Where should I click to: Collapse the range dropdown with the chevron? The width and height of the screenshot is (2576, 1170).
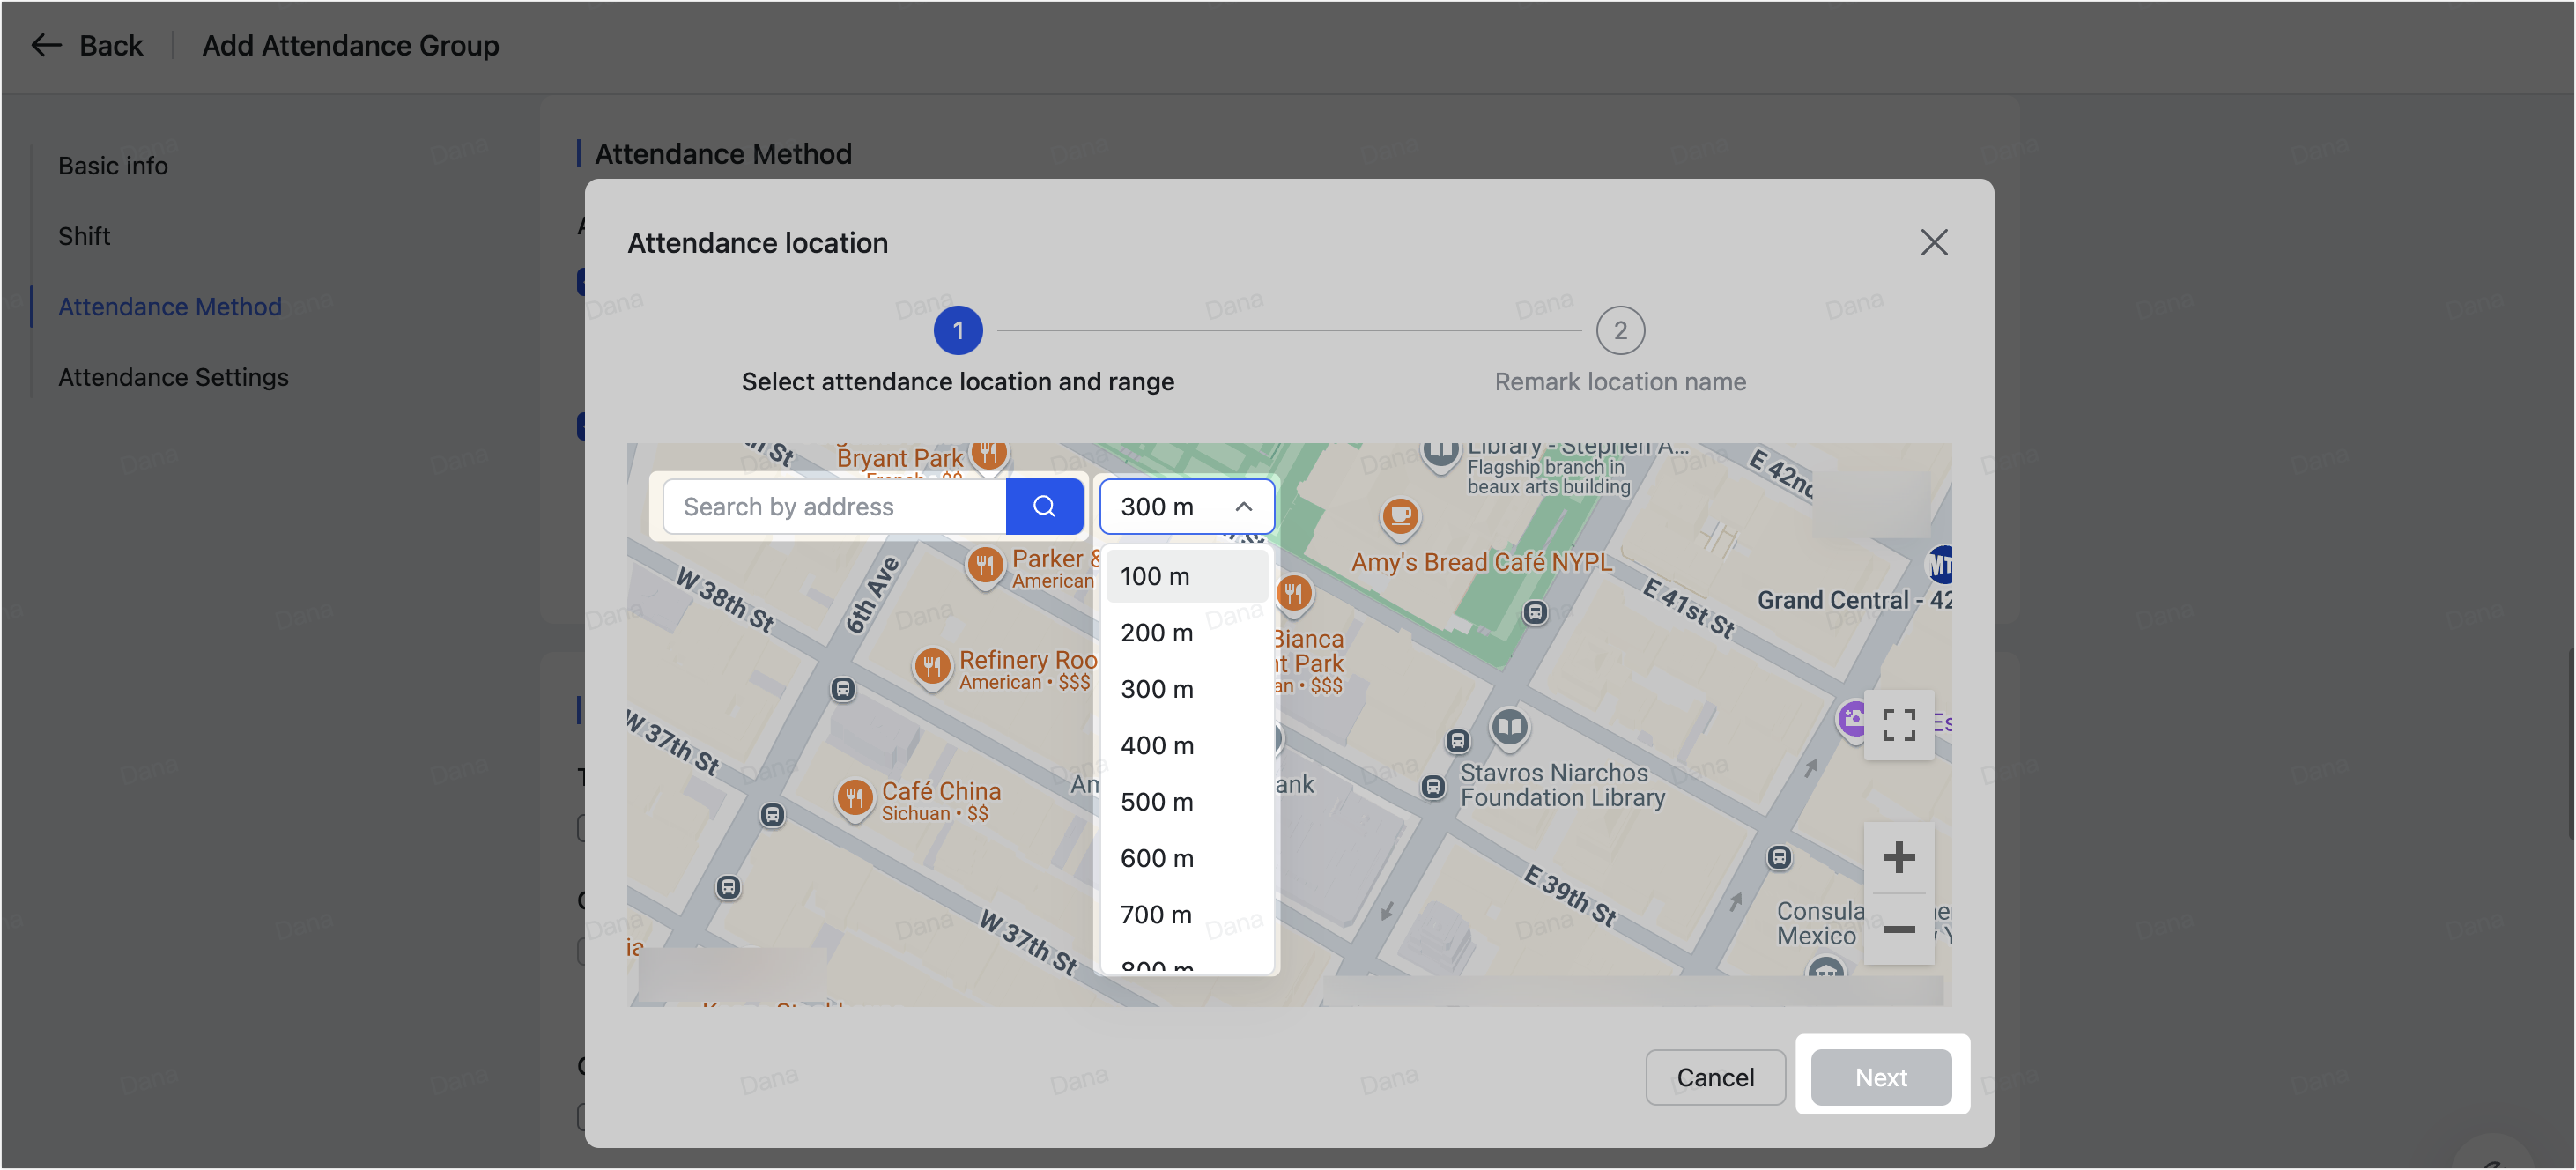click(x=1244, y=506)
